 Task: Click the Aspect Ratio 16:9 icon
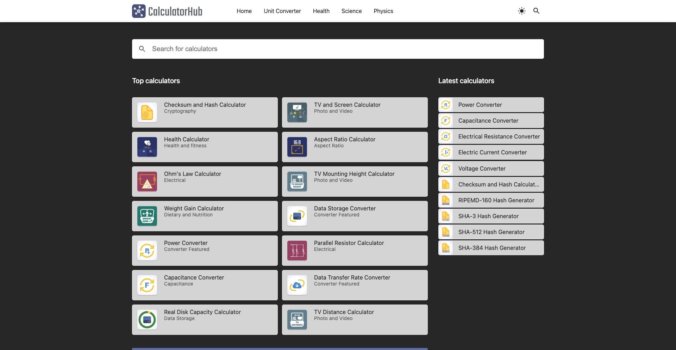297,147
